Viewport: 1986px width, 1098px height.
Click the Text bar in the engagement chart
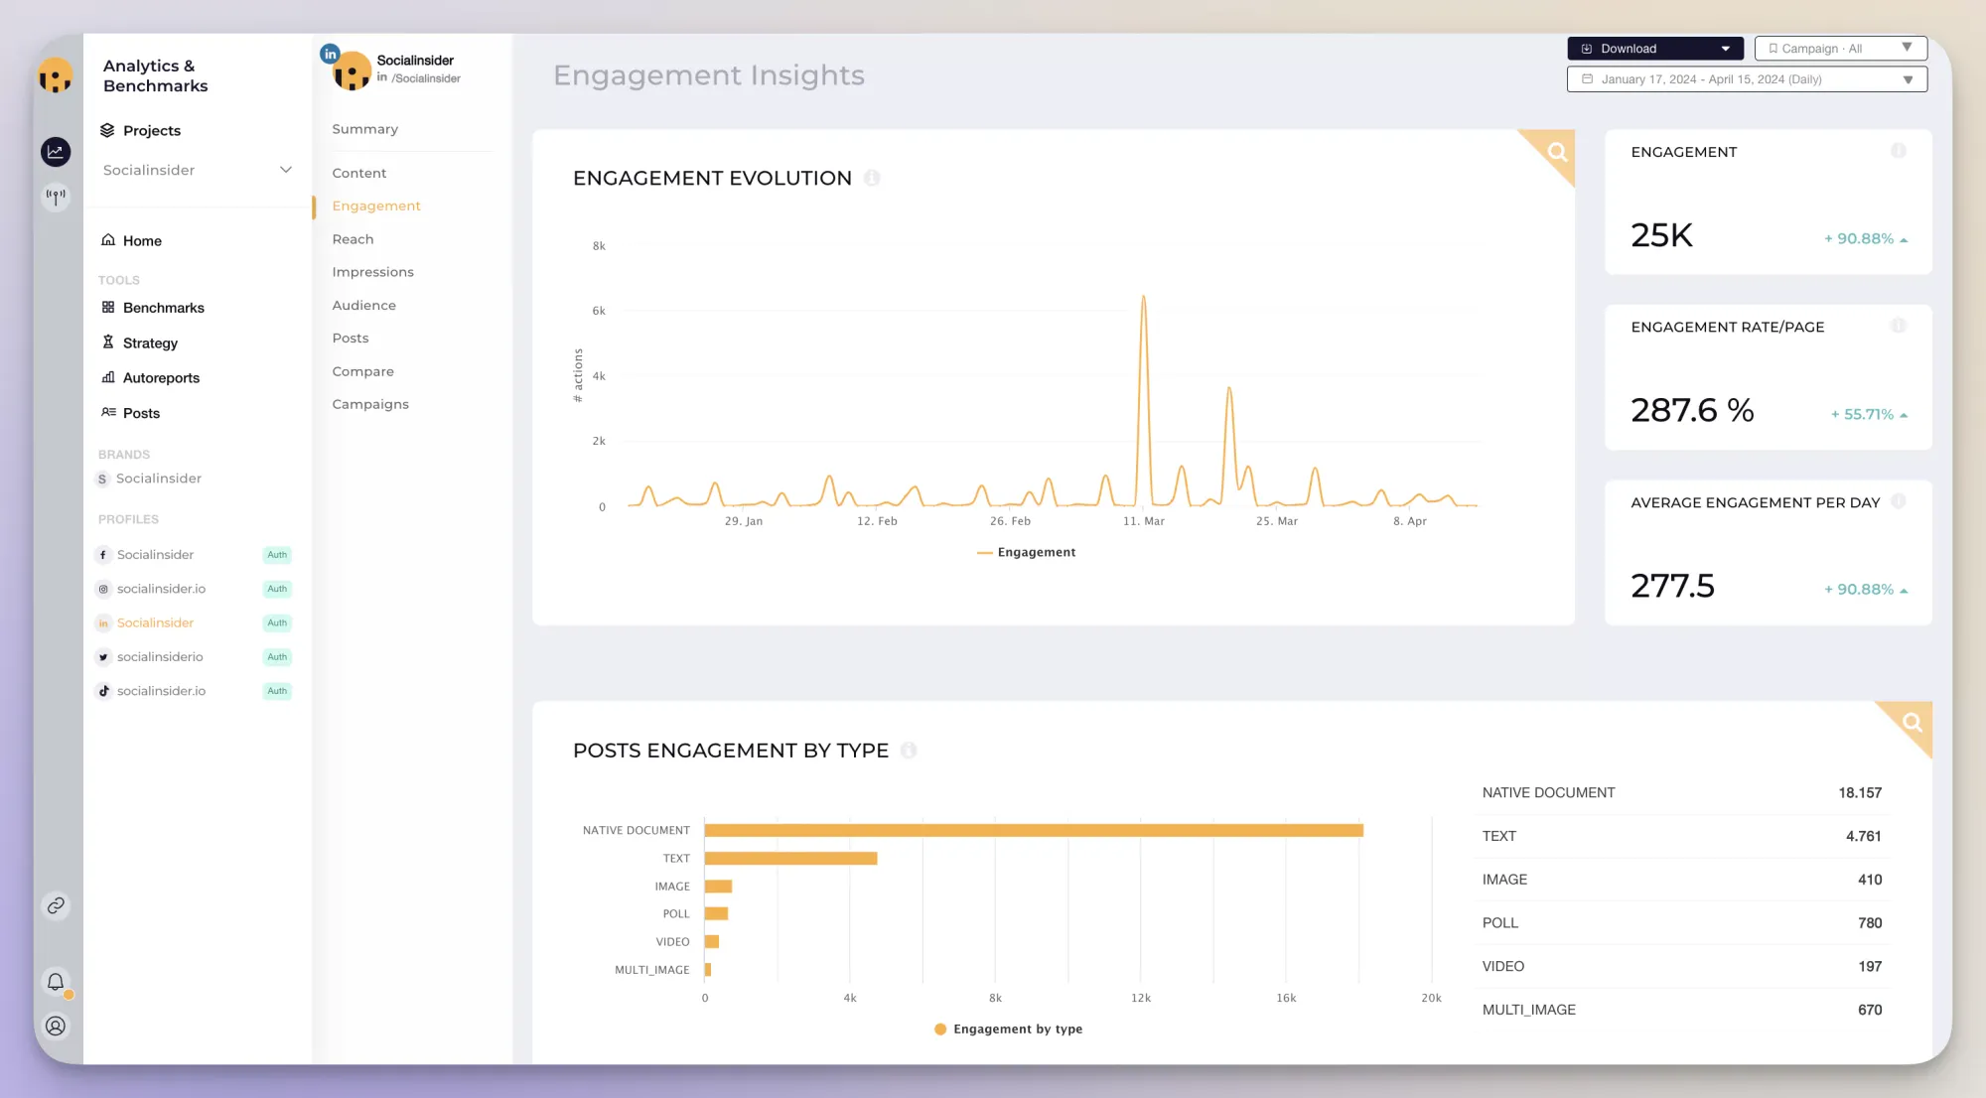[x=790, y=858]
